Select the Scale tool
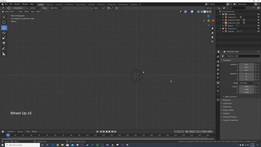The image size is (261, 147). point(4,38)
